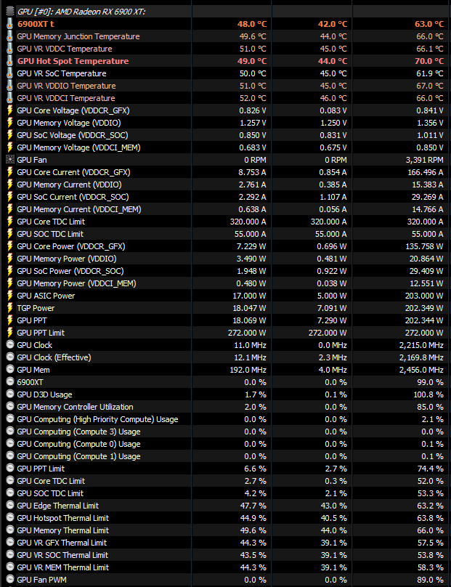Click the 89.0 % Fan PWM value
Image resolution: width=451 pixels, height=587 pixels.
click(431, 580)
